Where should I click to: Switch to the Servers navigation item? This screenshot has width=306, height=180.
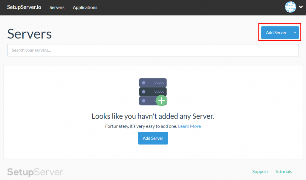[x=57, y=7]
